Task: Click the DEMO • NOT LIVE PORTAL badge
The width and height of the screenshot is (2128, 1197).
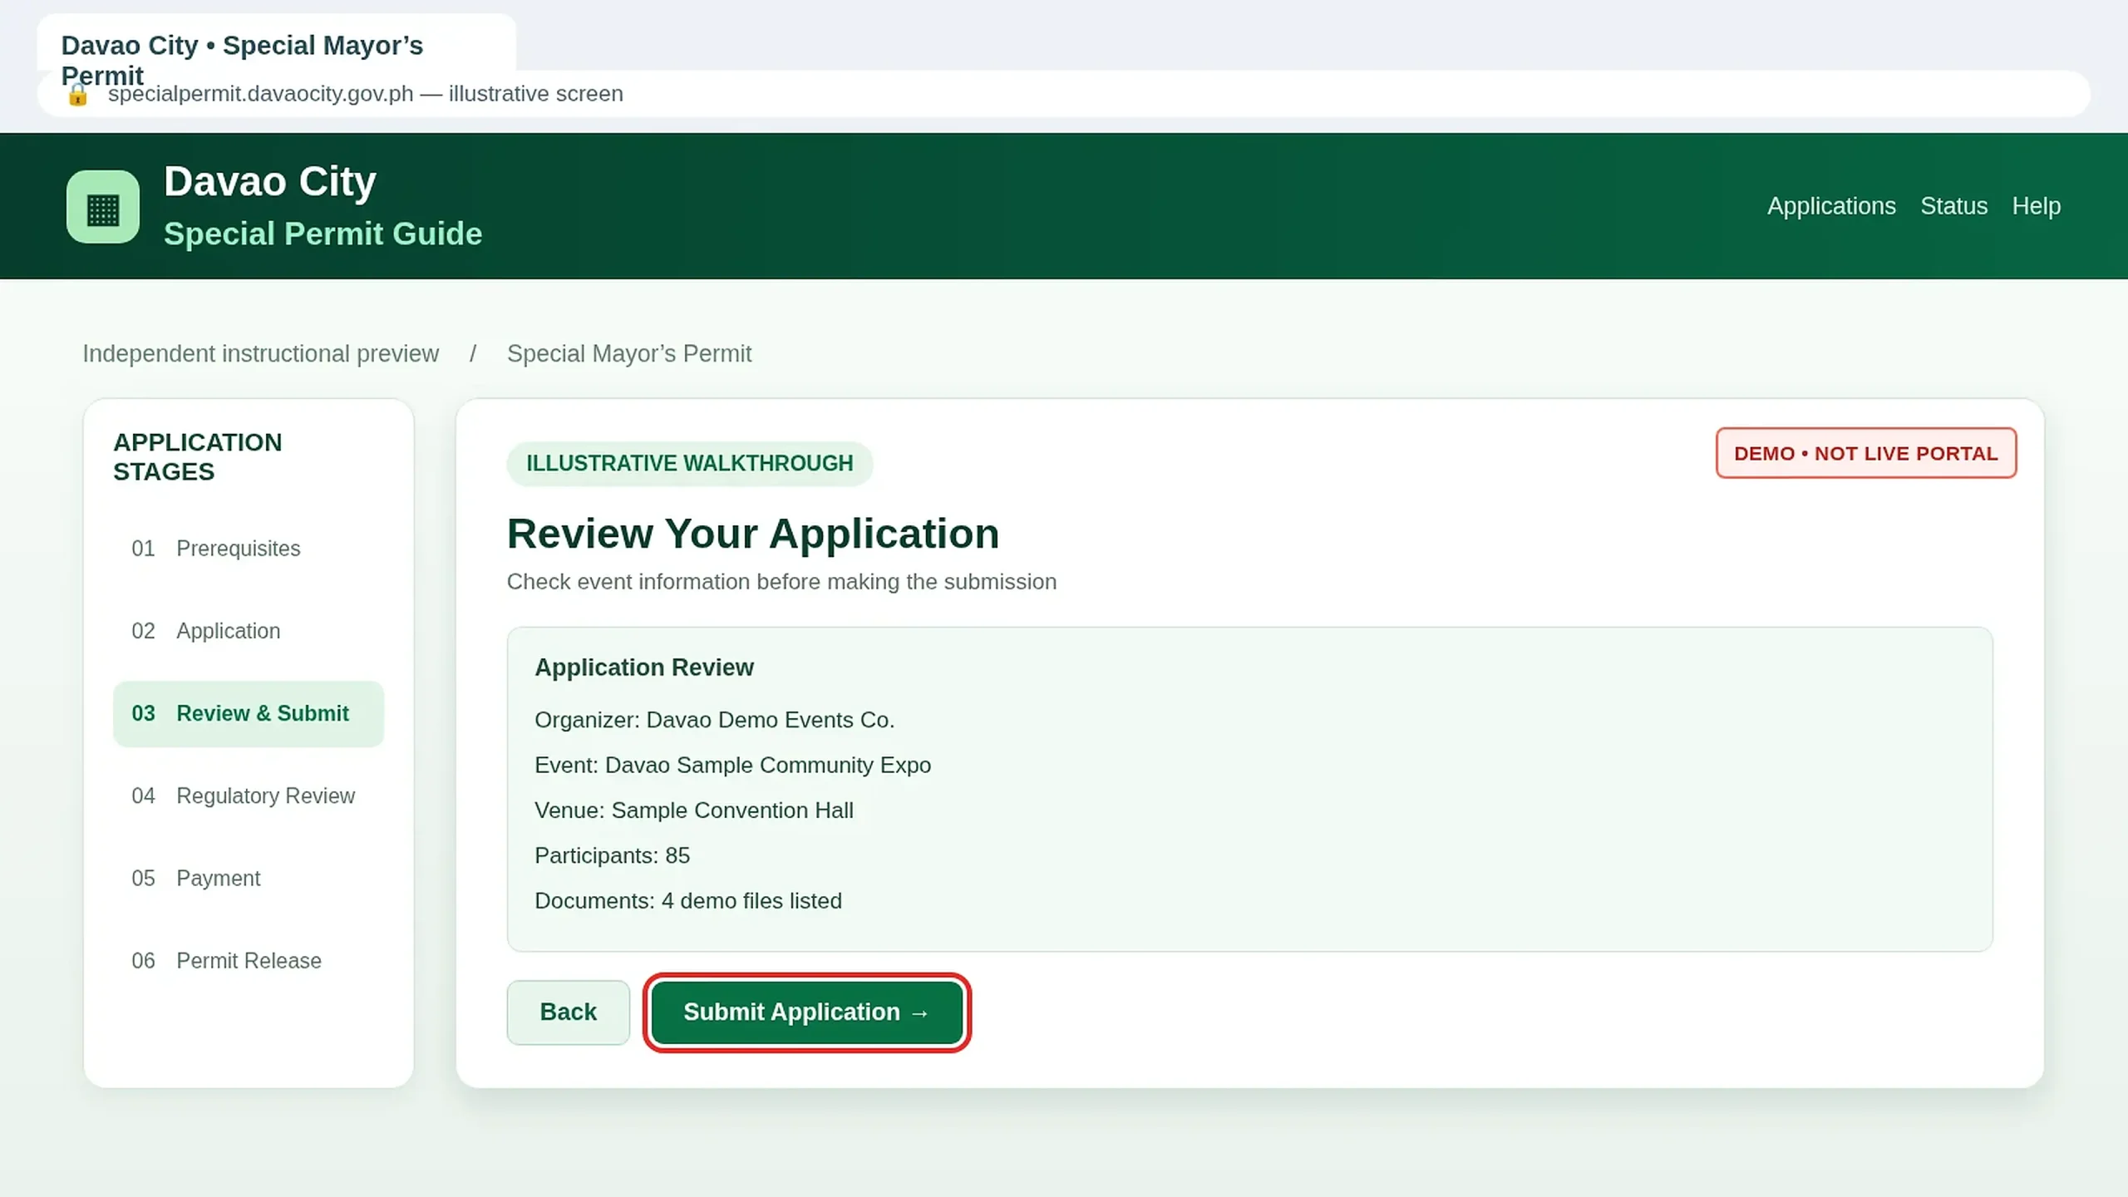Action: click(1866, 453)
